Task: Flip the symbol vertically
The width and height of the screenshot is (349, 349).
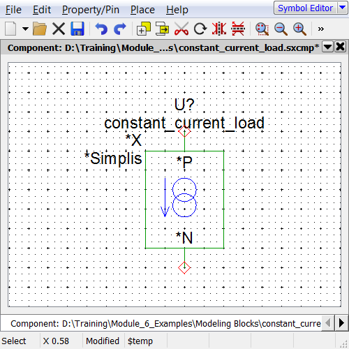Action: click(238, 29)
